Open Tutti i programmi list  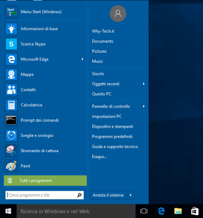click(45, 181)
